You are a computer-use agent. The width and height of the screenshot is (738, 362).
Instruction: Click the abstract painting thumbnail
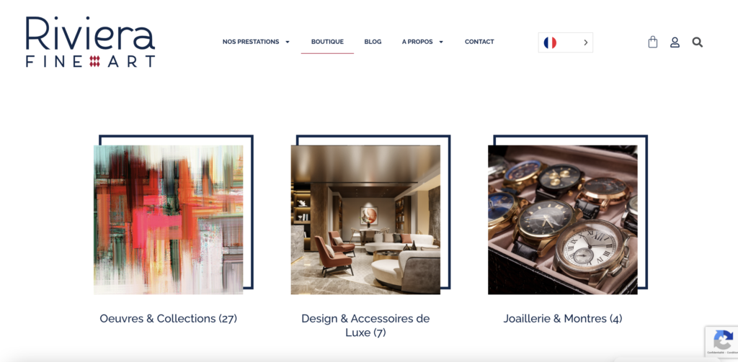click(x=169, y=220)
